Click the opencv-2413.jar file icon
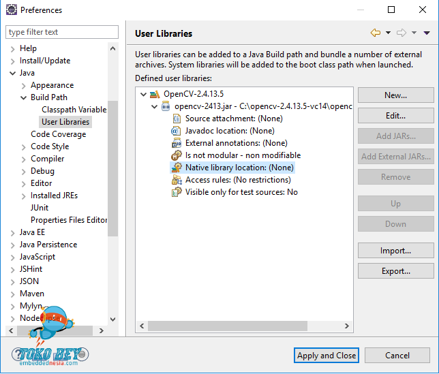This screenshot has height=374, width=439. point(166,106)
